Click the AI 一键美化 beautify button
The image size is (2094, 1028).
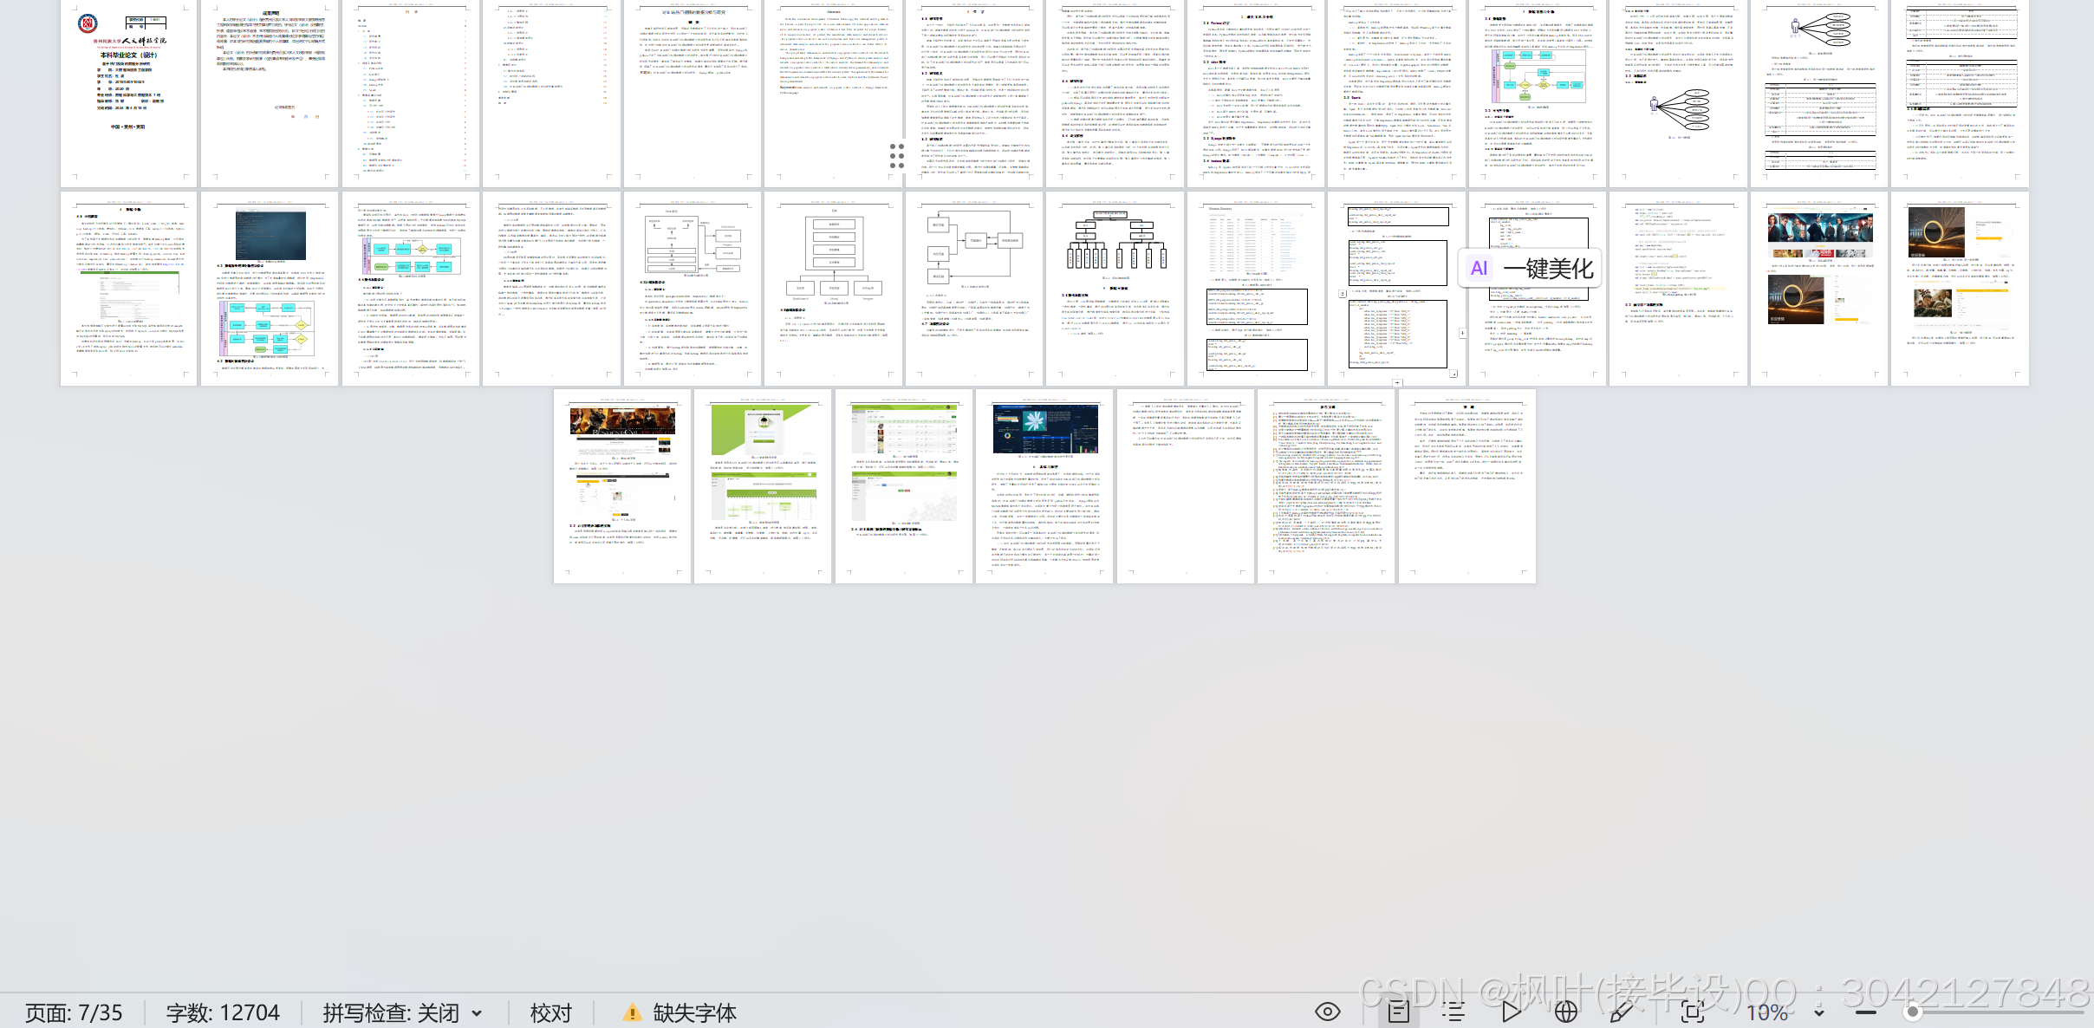click(1531, 269)
